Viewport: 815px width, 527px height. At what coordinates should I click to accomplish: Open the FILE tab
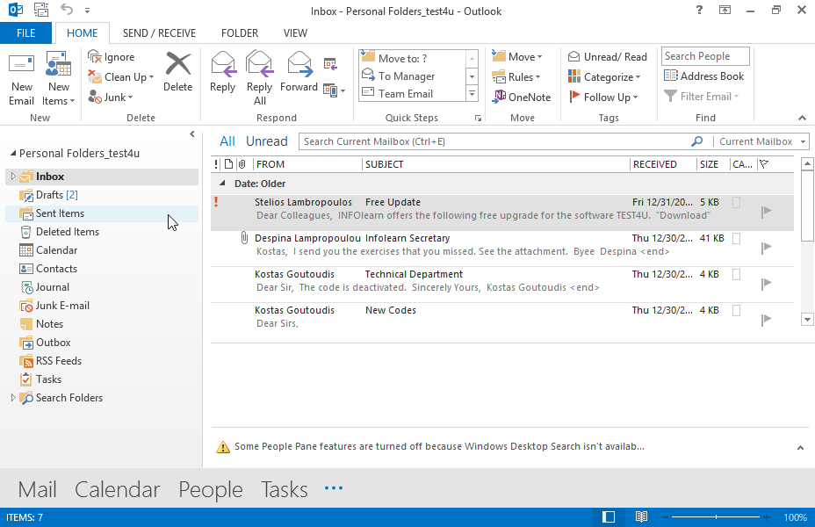pos(26,33)
